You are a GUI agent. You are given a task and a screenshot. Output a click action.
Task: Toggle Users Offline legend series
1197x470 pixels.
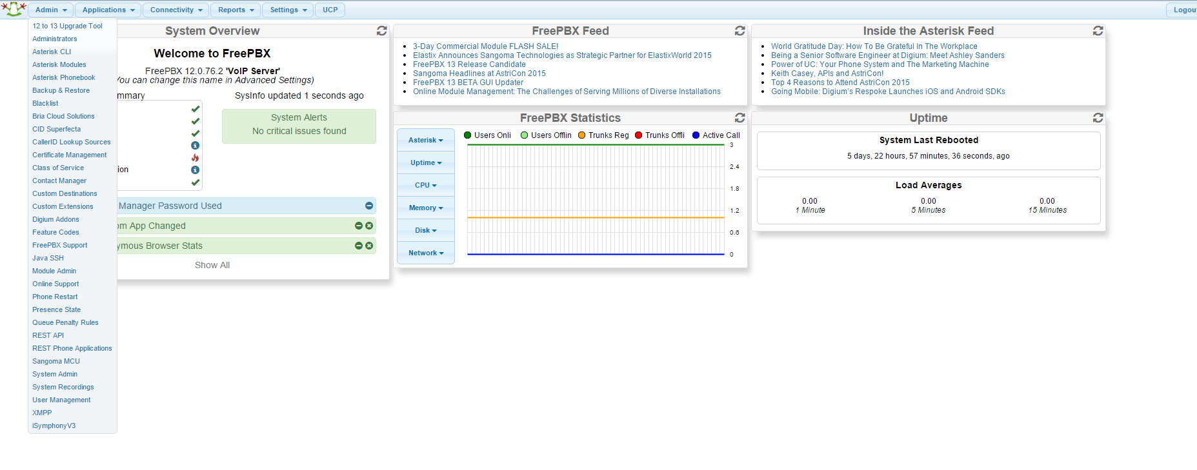(546, 135)
